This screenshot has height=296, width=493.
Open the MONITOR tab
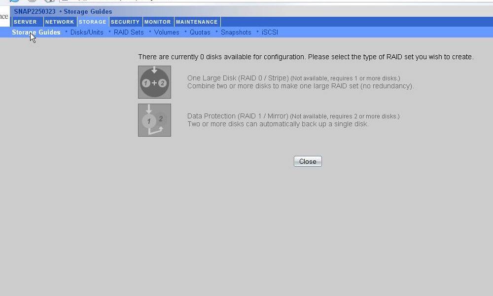coord(158,22)
